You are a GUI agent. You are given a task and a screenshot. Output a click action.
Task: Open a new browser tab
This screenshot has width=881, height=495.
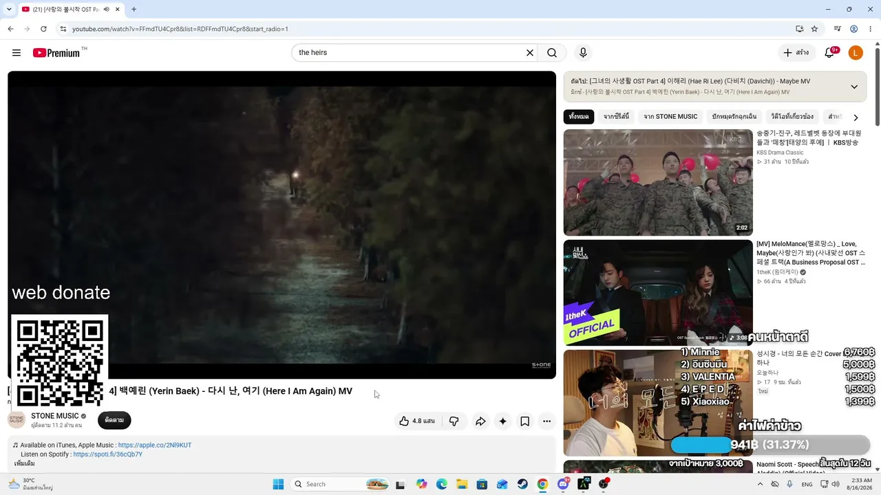134,10
